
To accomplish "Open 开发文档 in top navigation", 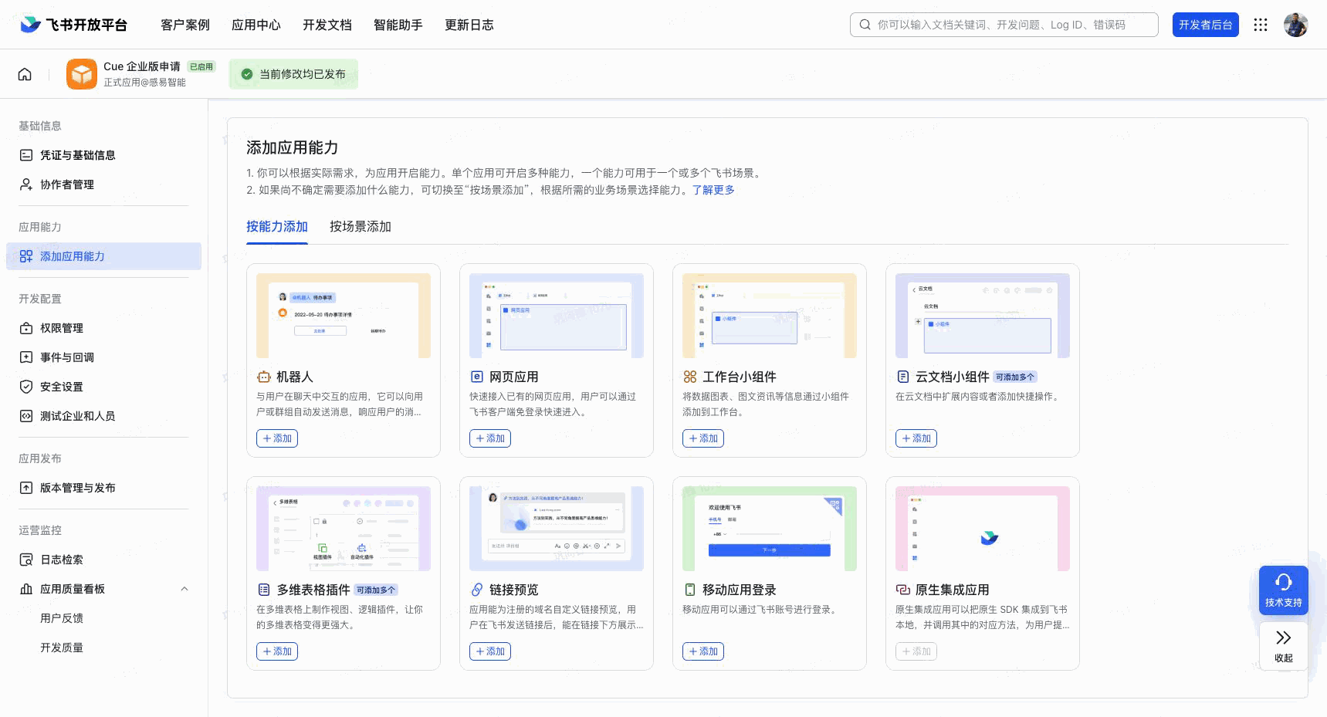I will click(327, 25).
